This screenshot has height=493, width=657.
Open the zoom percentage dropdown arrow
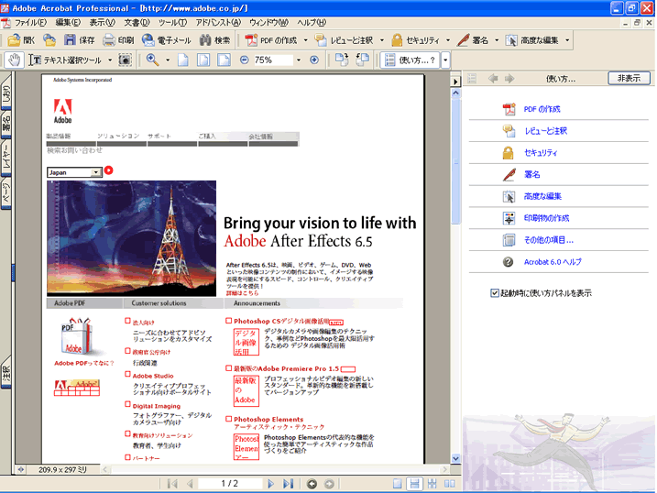(x=299, y=60)
